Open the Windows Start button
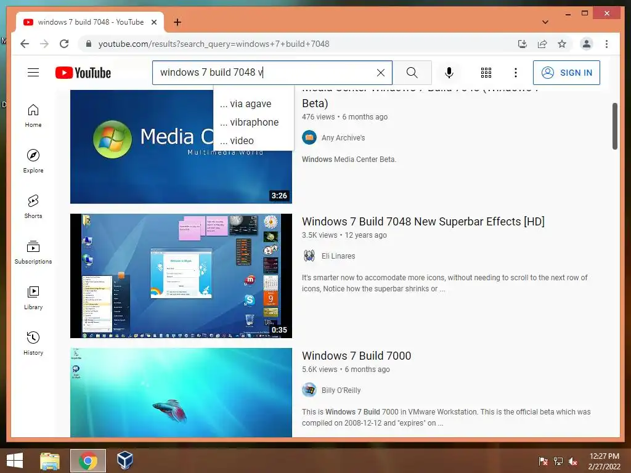 click(15, 461)
